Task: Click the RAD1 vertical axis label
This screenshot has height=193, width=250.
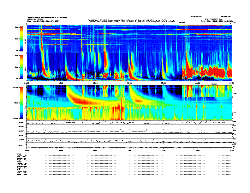Action: click(25, 70)
